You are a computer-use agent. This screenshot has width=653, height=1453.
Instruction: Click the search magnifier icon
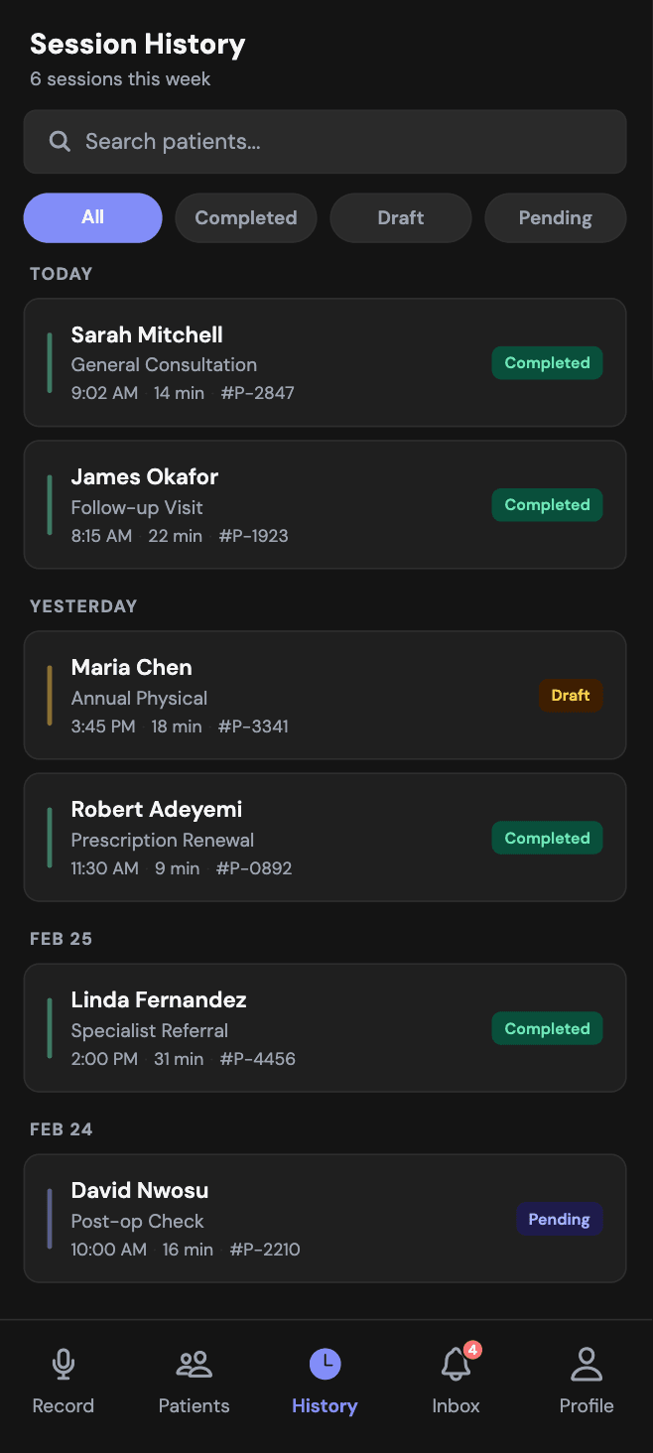point(60,141)
